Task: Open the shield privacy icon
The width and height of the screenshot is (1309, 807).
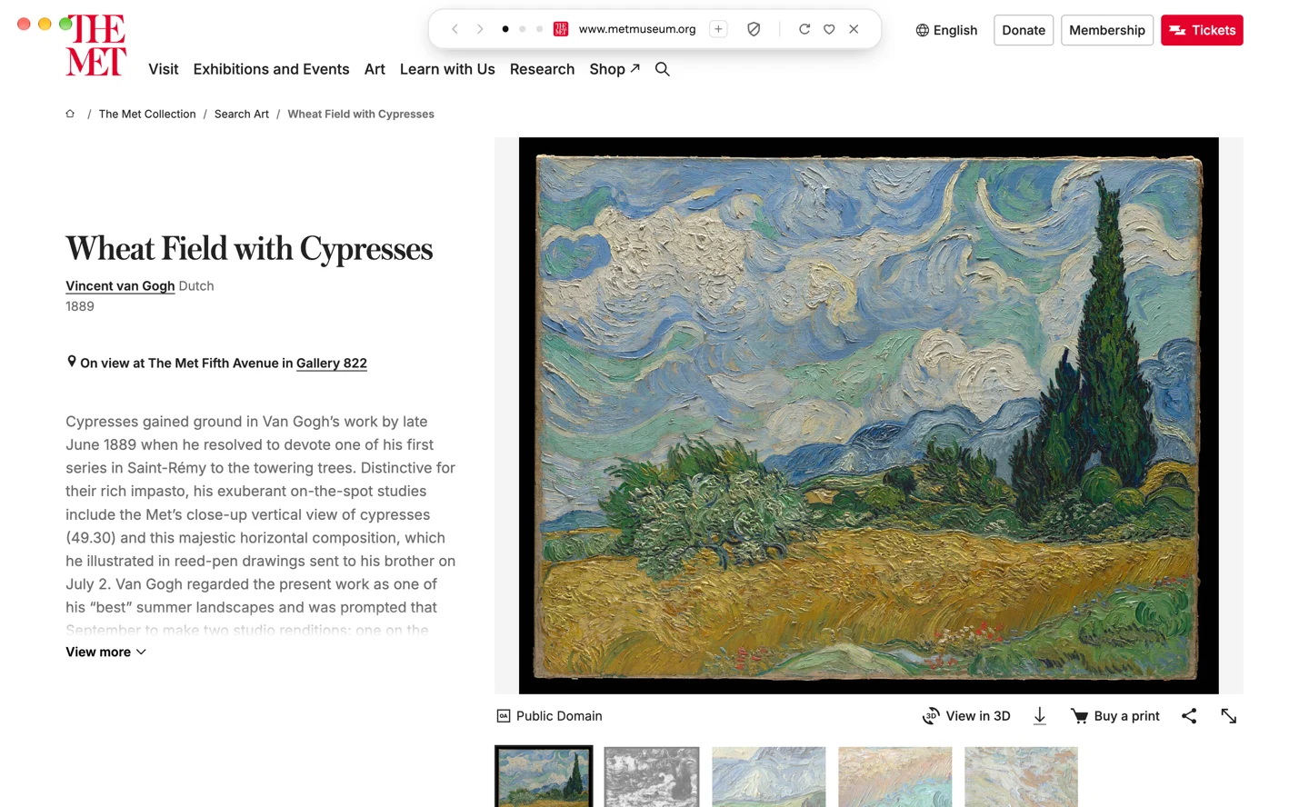Action: click(754, 29)
